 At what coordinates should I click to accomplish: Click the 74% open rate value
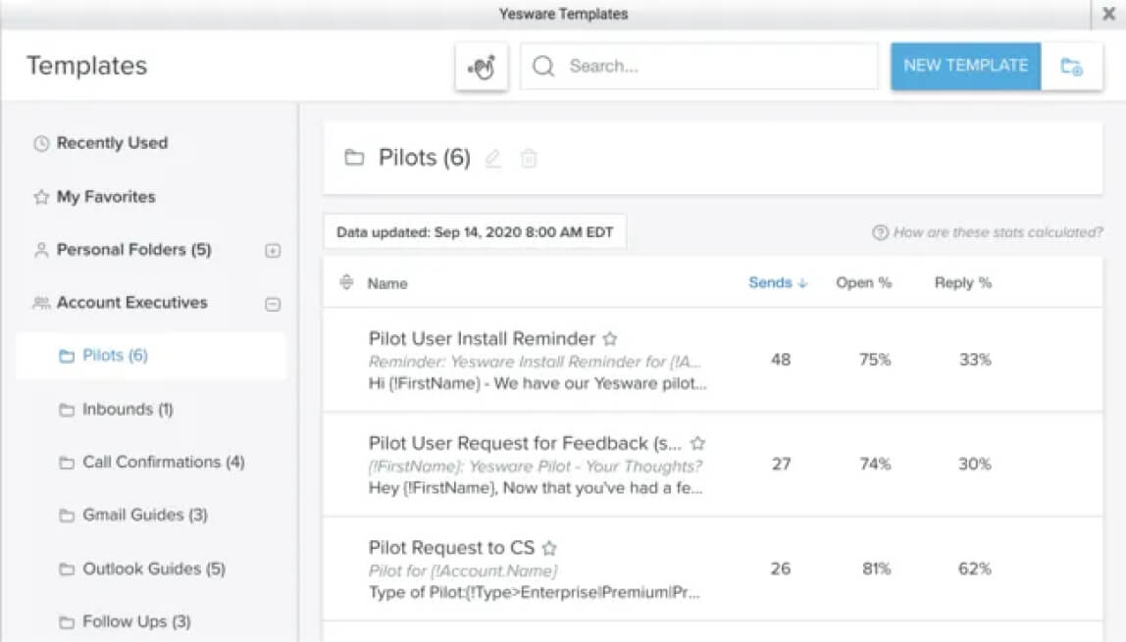(x=875, y=465)
